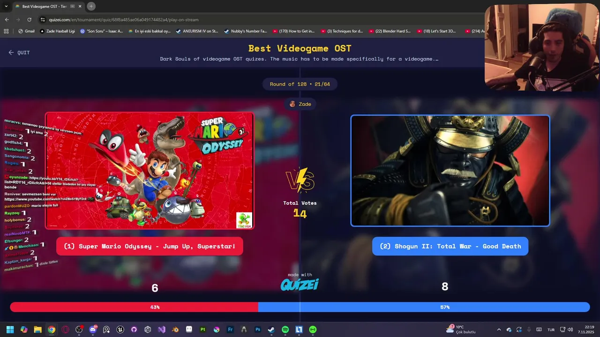Switch to Google Chrome in the taskbar
600x337 pixels.
pos(52,330)
